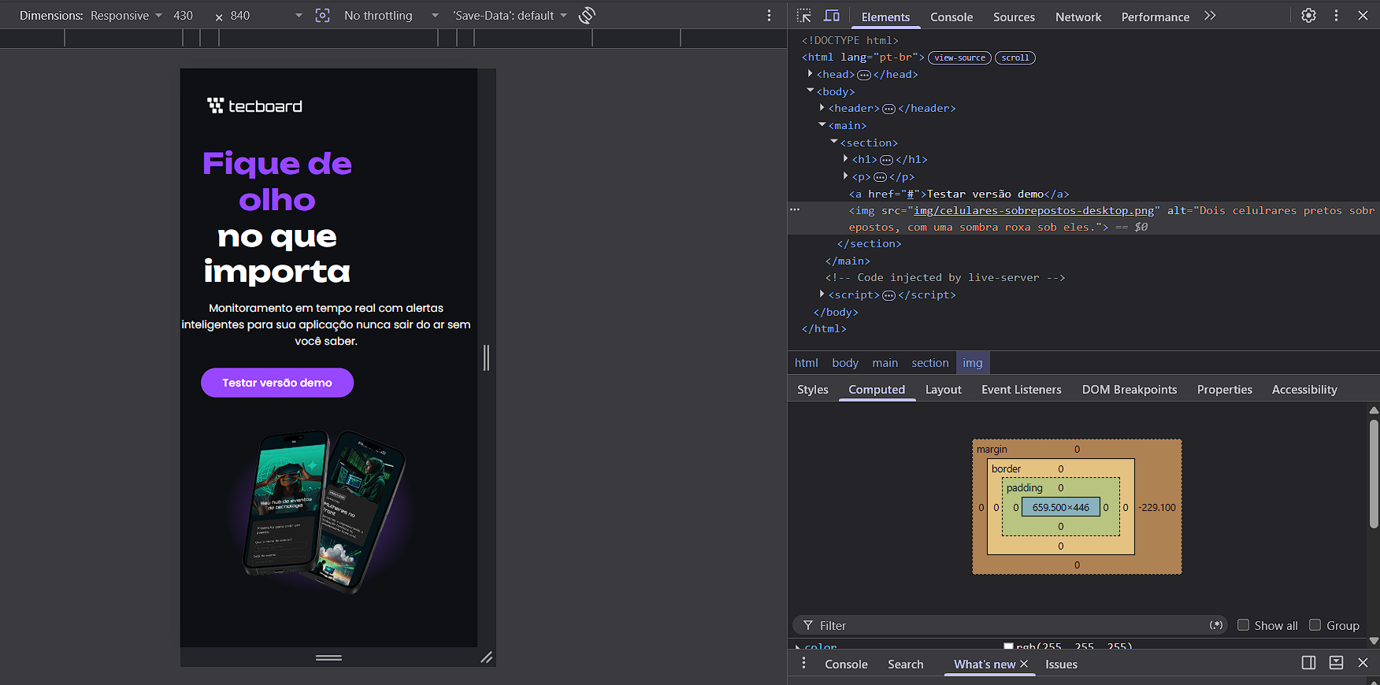1380x685 pixels.
Task: Open the Layout pane tab
Action: [x=943, y=389]
